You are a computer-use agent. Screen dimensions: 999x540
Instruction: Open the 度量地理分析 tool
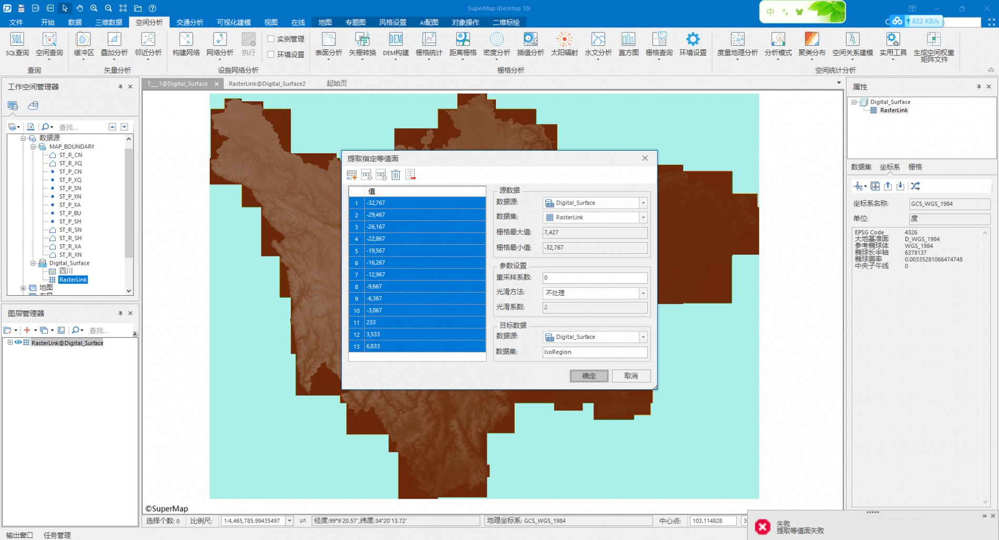coord(738,45)
